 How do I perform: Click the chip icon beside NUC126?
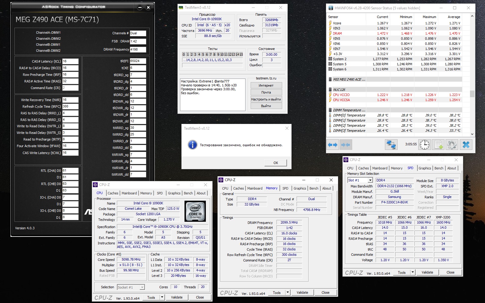pos(330,90)
